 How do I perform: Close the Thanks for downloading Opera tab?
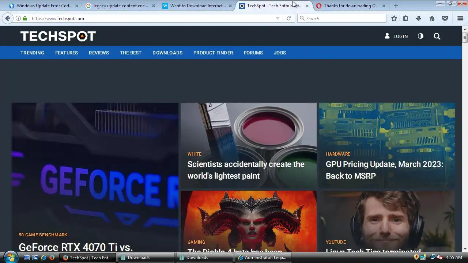point(384,6)
